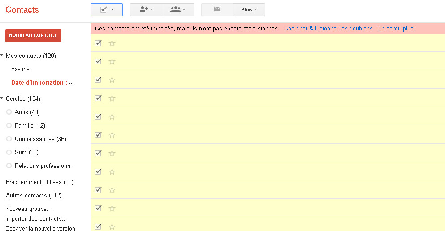Collapse the Cercles (134) group
Screen dimensions: 445x231
tap(2, 98)
